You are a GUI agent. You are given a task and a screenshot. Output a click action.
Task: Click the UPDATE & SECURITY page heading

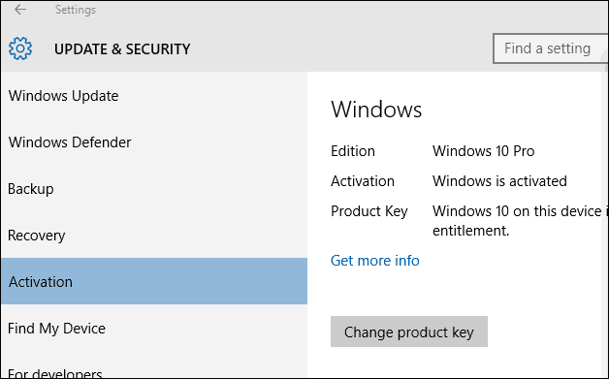click(122, 48)
